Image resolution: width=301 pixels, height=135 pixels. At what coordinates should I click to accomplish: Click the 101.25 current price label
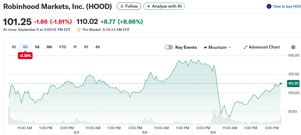(x=293, y=83)
